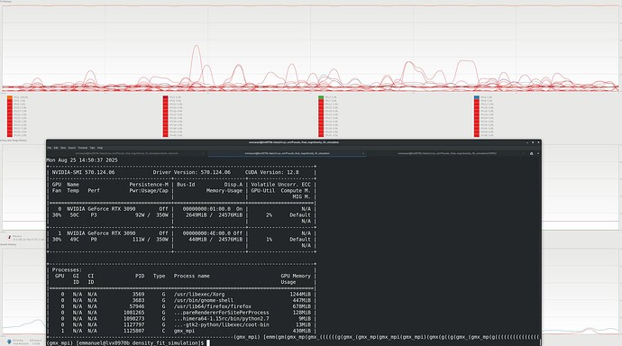Open the terminal Help menu
Viewport: 622px width, 346px height.
(100, 148)
